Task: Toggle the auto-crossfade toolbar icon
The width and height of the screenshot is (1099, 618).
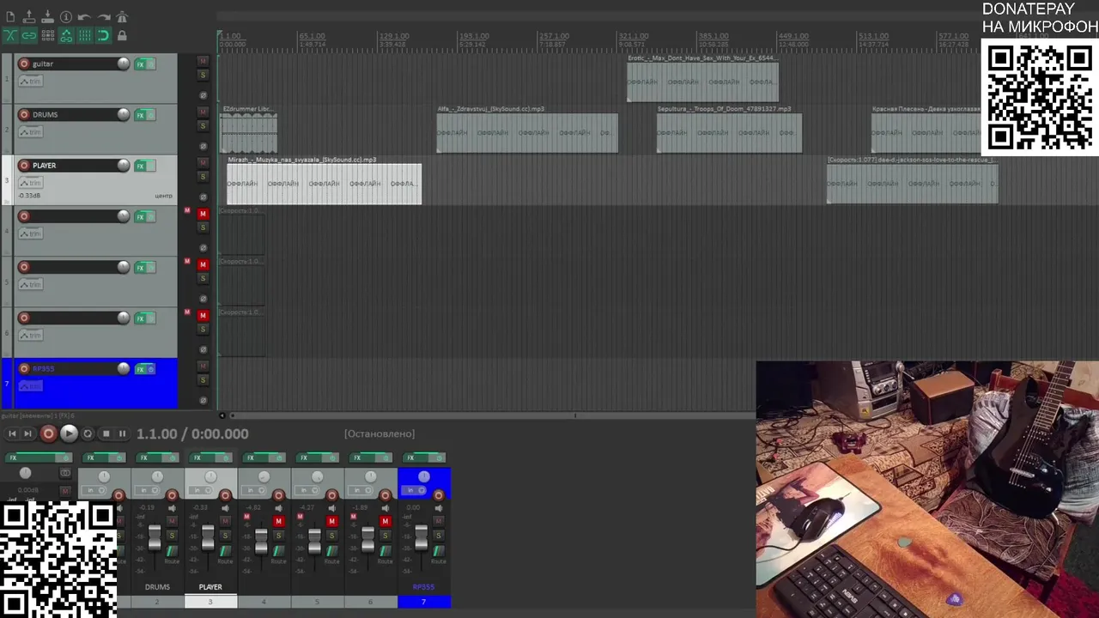Action: coord(10,35)
